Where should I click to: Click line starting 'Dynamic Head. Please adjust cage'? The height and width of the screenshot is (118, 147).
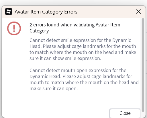click(81, 76)
